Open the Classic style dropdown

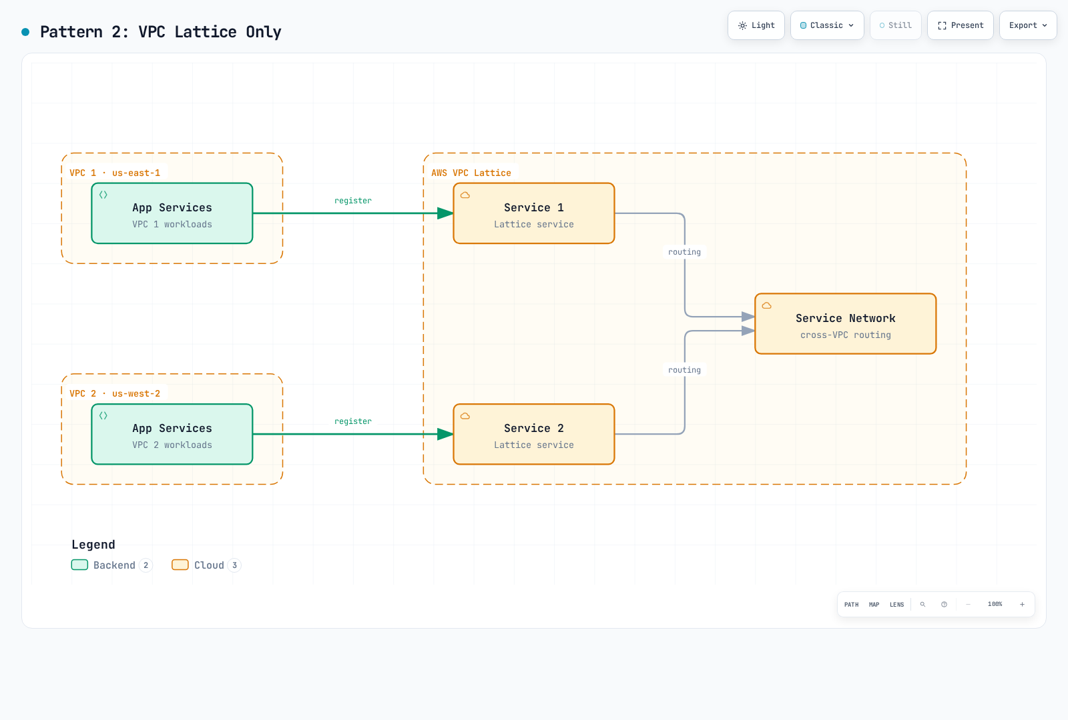coord(827,25)
